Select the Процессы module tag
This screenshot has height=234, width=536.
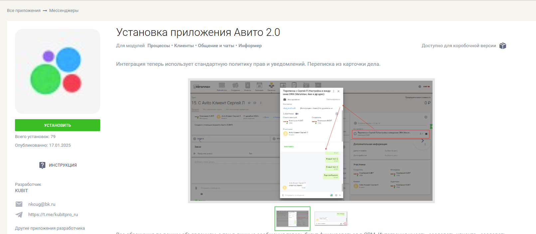tap(159, 46)
